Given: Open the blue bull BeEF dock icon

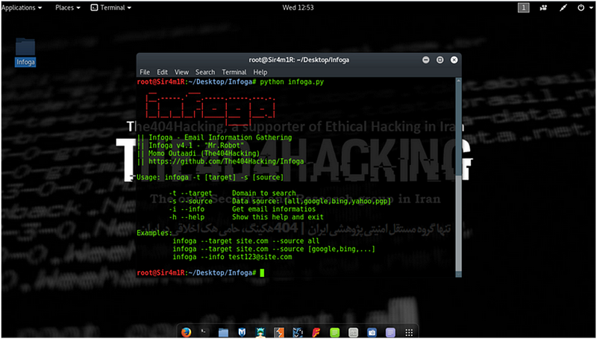Looking at the screenshot, I should pyautogui.click(x=297, y=332).
